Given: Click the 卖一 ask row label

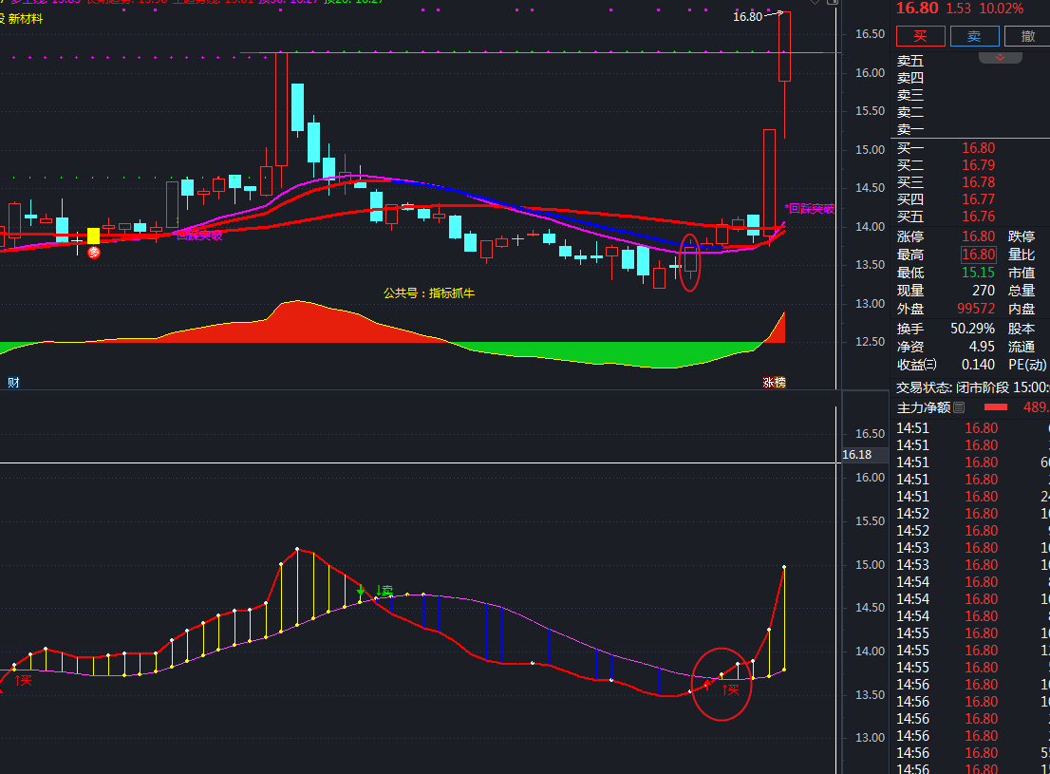Looking at the screenshot, I should [x=910, y=129].
